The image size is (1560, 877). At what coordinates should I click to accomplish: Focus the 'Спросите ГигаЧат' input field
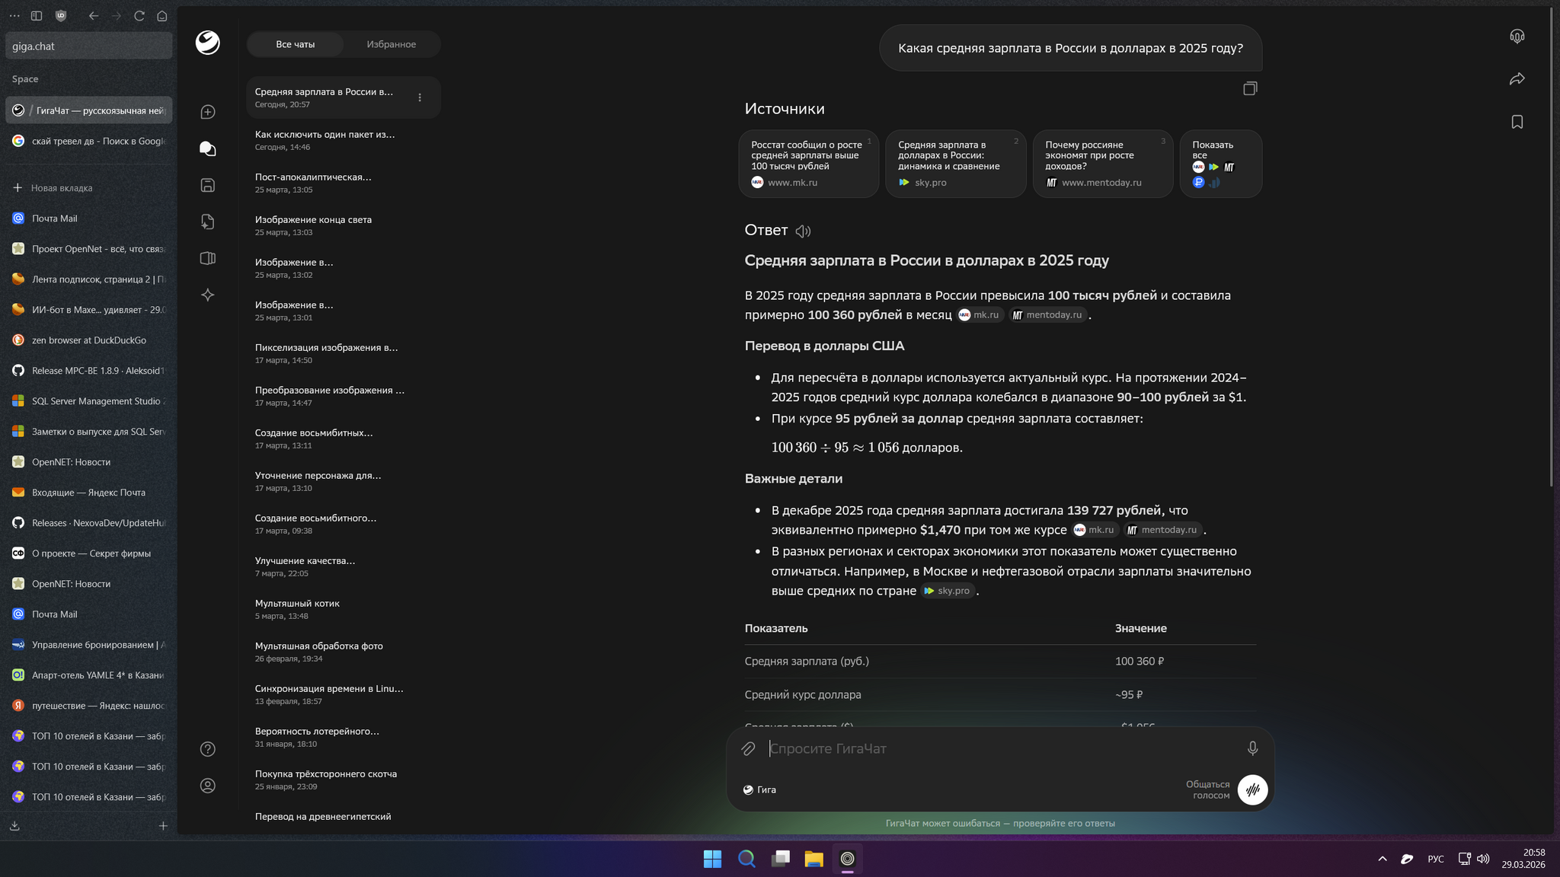coord(1000,749)
